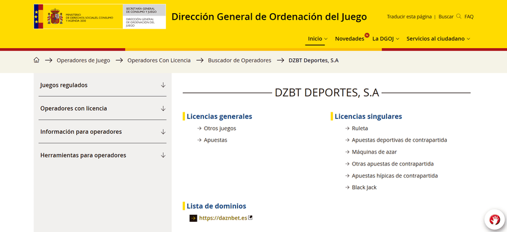Screen dimensions: 507x232
Task: Click the Ministerio government logo
Action: pyautogui.click(x=78, y=17)
